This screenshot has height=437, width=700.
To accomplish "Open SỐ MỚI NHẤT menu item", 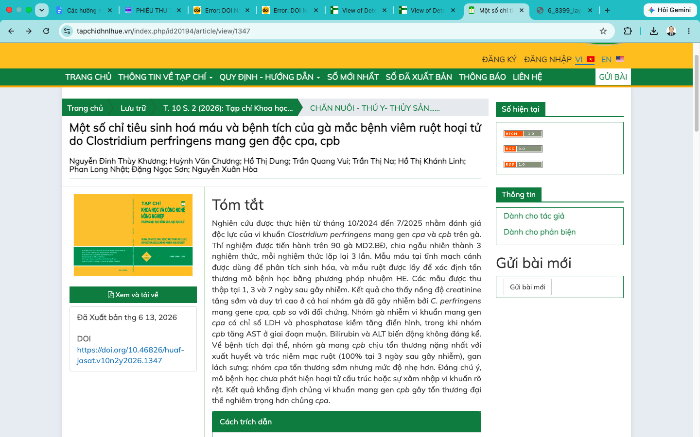I will point(353,77).
